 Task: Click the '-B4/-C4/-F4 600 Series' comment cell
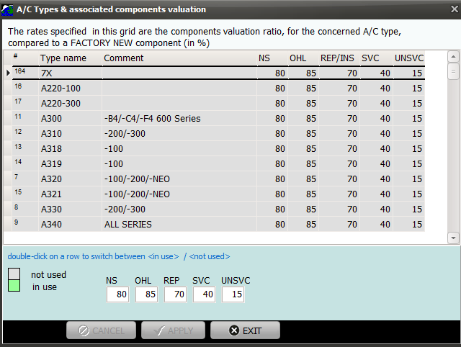(179, 118)
